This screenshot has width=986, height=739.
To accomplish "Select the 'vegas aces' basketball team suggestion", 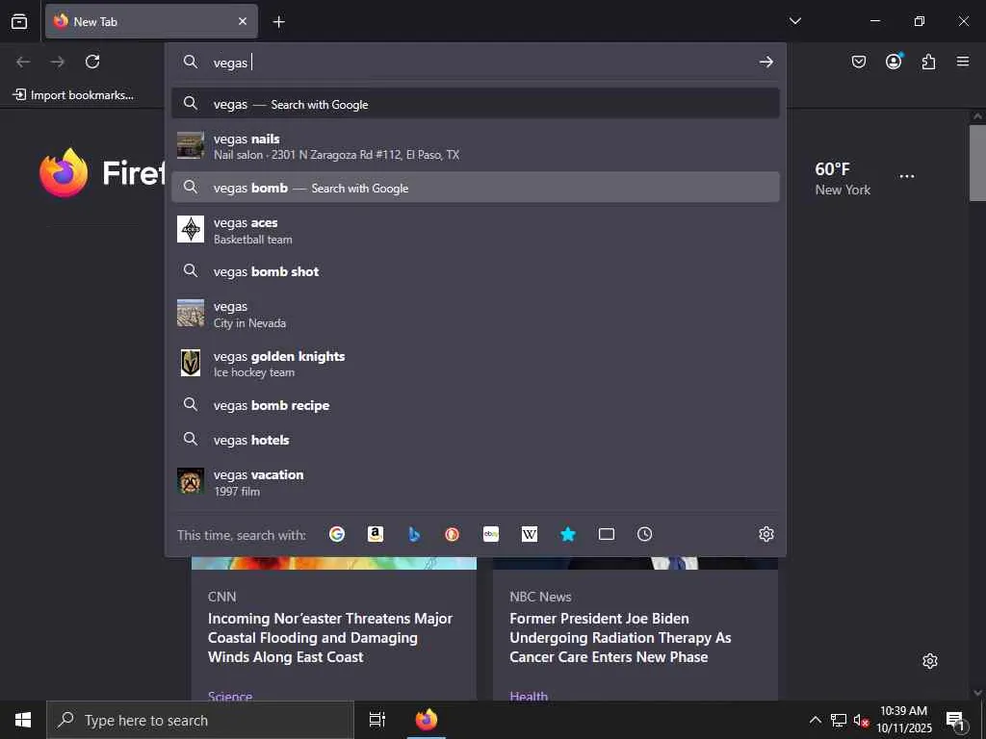I will coord(476,230).
